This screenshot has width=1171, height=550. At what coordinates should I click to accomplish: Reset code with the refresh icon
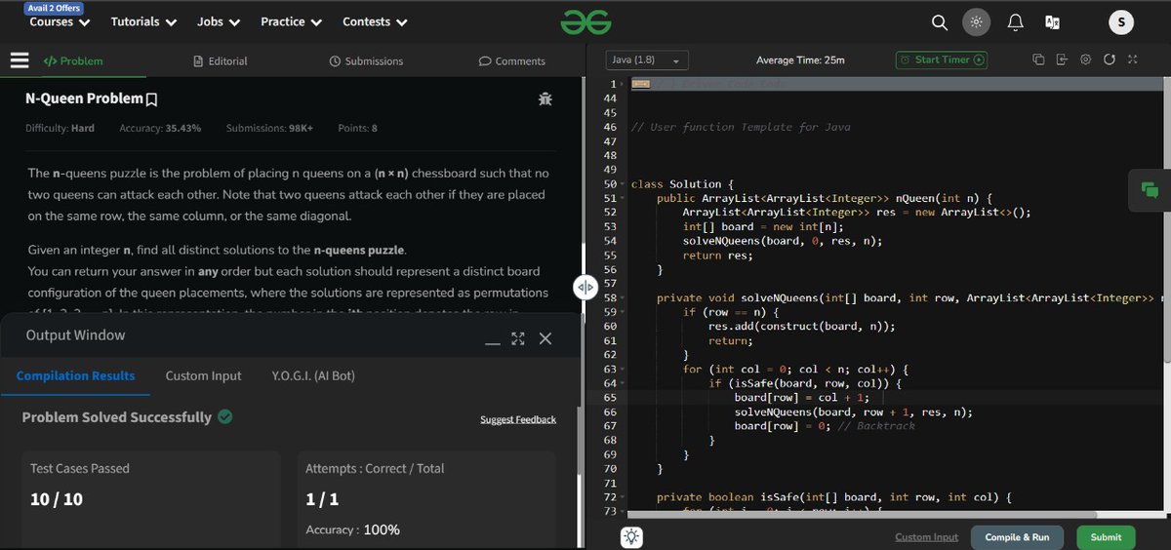[x=1109, y=59]
